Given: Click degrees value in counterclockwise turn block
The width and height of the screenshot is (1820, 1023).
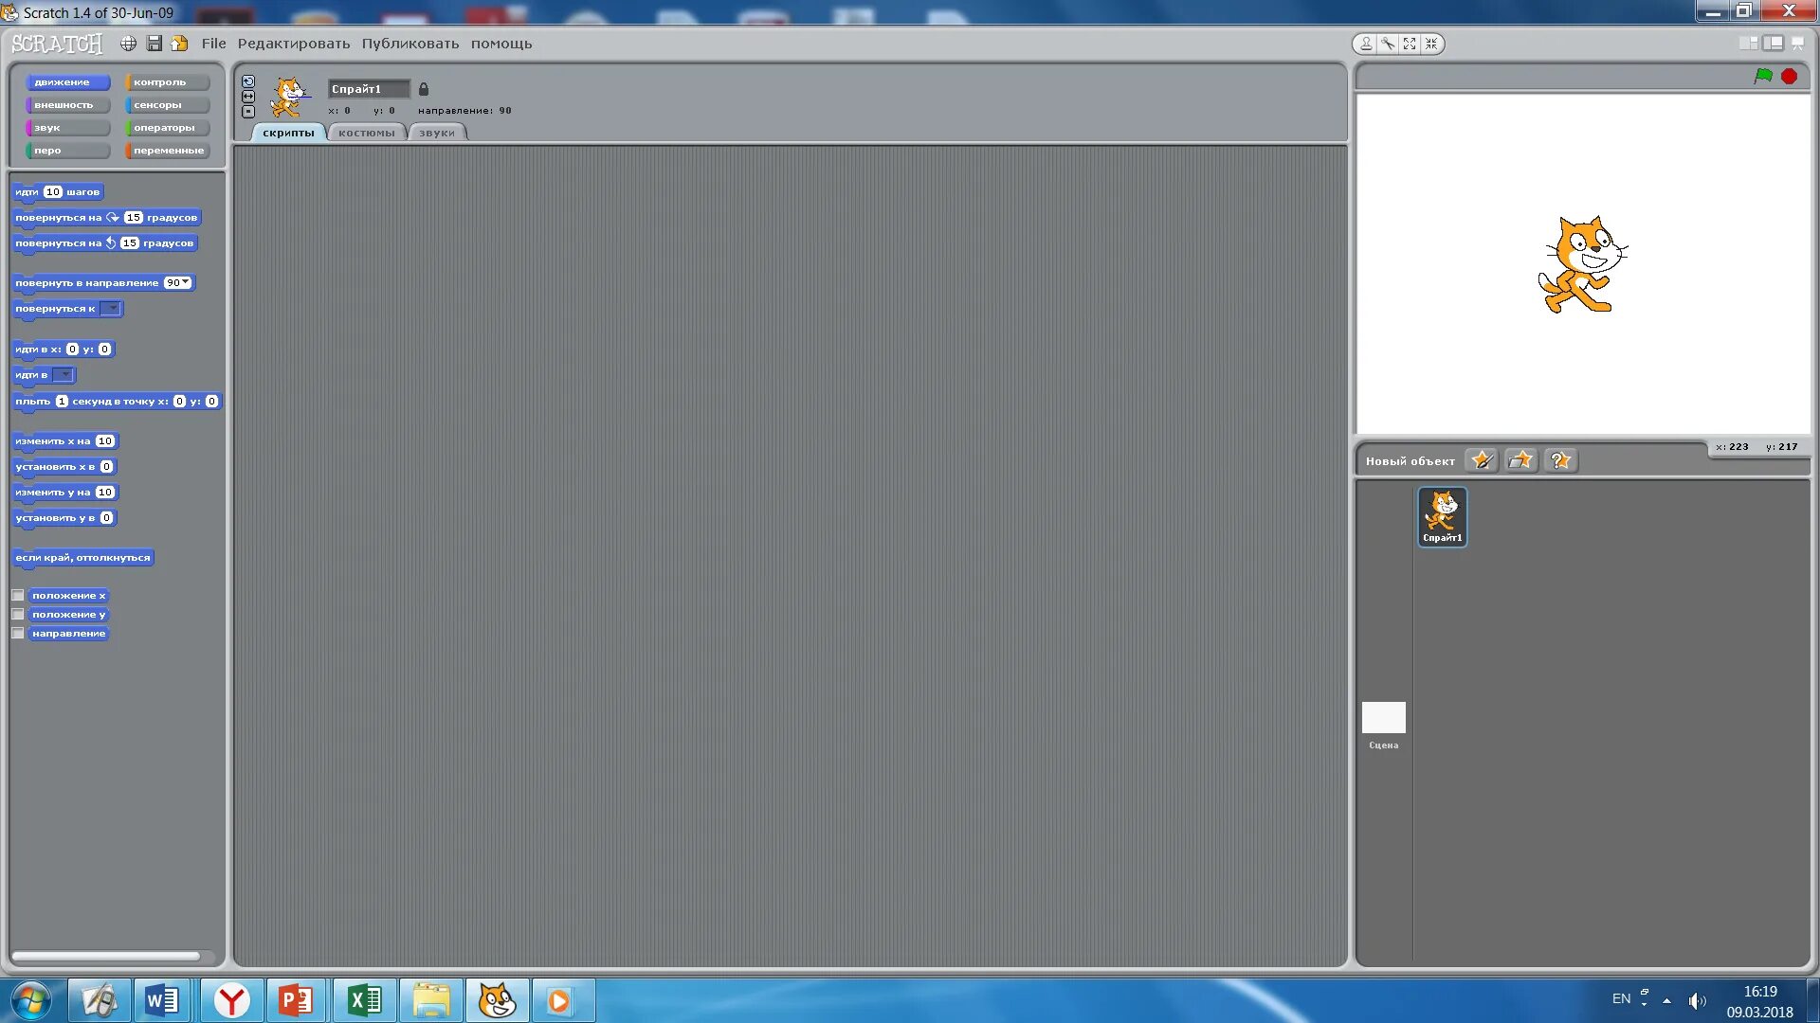Looking at the screenshot, I should (129, 243).
